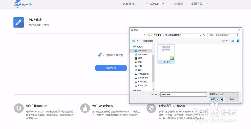
Task: Change file view mode icon
Action: click(x=223, y=41)
